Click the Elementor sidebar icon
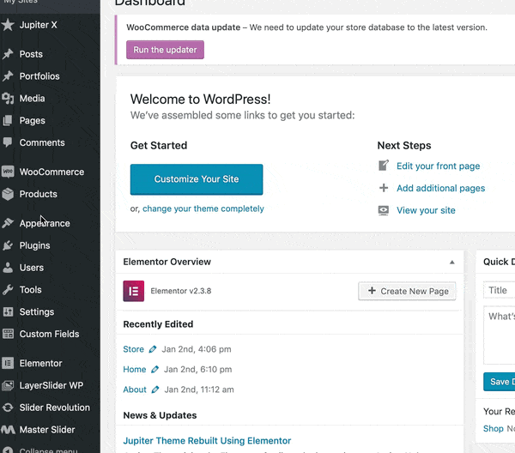 (x=8, y=363)
